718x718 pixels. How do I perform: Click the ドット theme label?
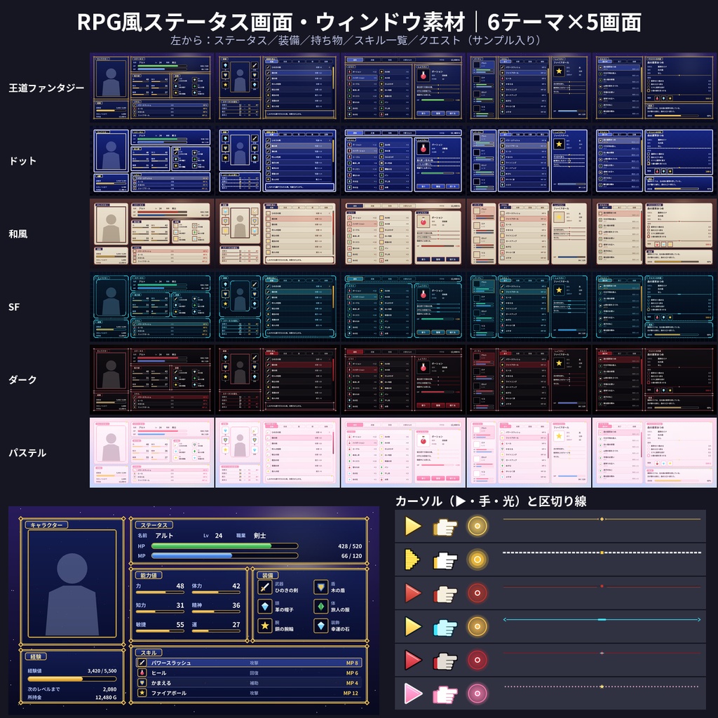[x=22, y=161]
